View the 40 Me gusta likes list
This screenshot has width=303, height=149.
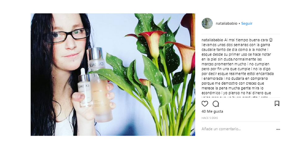[x=212, y=111]
